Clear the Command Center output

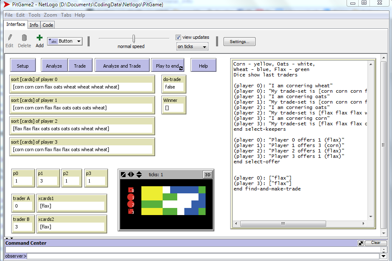tap(375, 243)
